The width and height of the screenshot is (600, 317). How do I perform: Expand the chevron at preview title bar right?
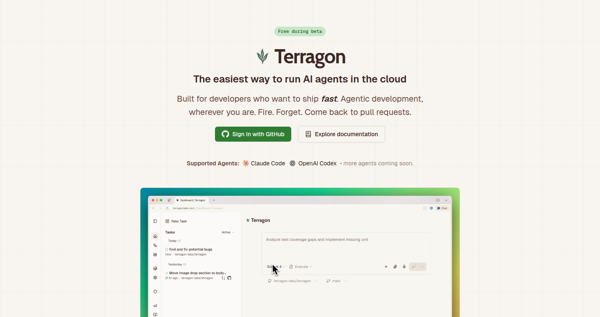pos(446,200)
